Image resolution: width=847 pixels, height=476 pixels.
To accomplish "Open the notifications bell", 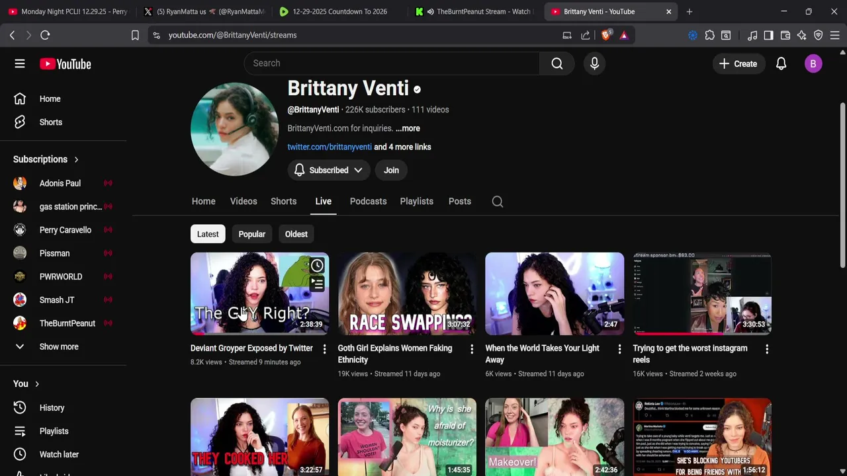I will pos(781,63).
